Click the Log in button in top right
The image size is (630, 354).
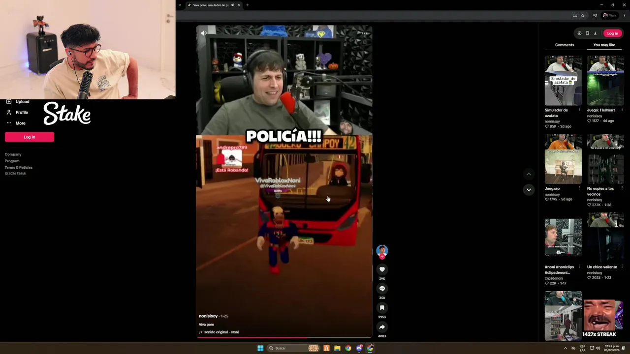pos(612,33)
